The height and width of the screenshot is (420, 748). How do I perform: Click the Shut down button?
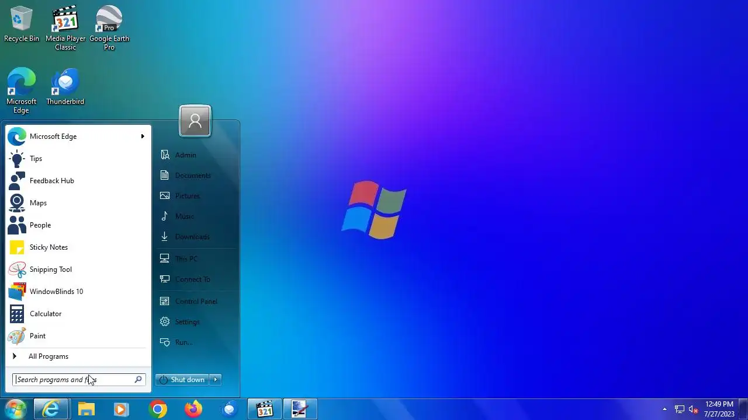(182, 380)
